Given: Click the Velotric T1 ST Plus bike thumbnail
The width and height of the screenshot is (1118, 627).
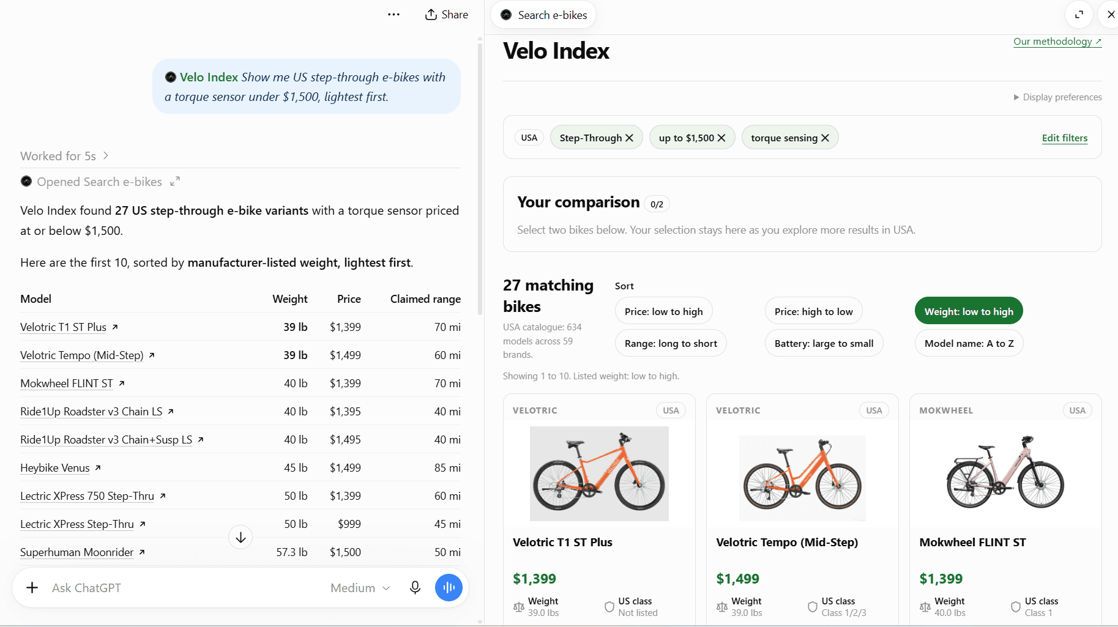Looking at the screenshot, I should (599, 473).
